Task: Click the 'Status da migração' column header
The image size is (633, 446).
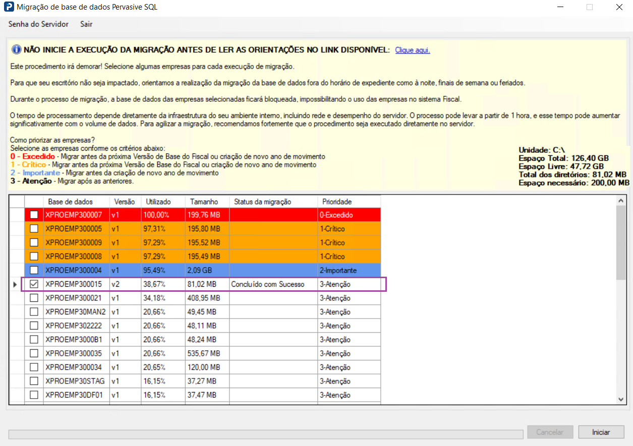Action: pyautogui.click(x=273, y=202)
